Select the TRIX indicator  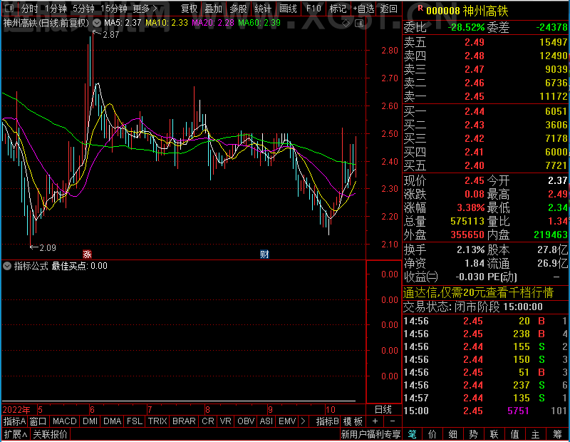[x=157, y=421]
